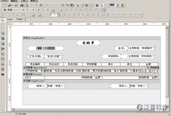
Task: Open the font size dropdown
Action: tap(34, 10)
